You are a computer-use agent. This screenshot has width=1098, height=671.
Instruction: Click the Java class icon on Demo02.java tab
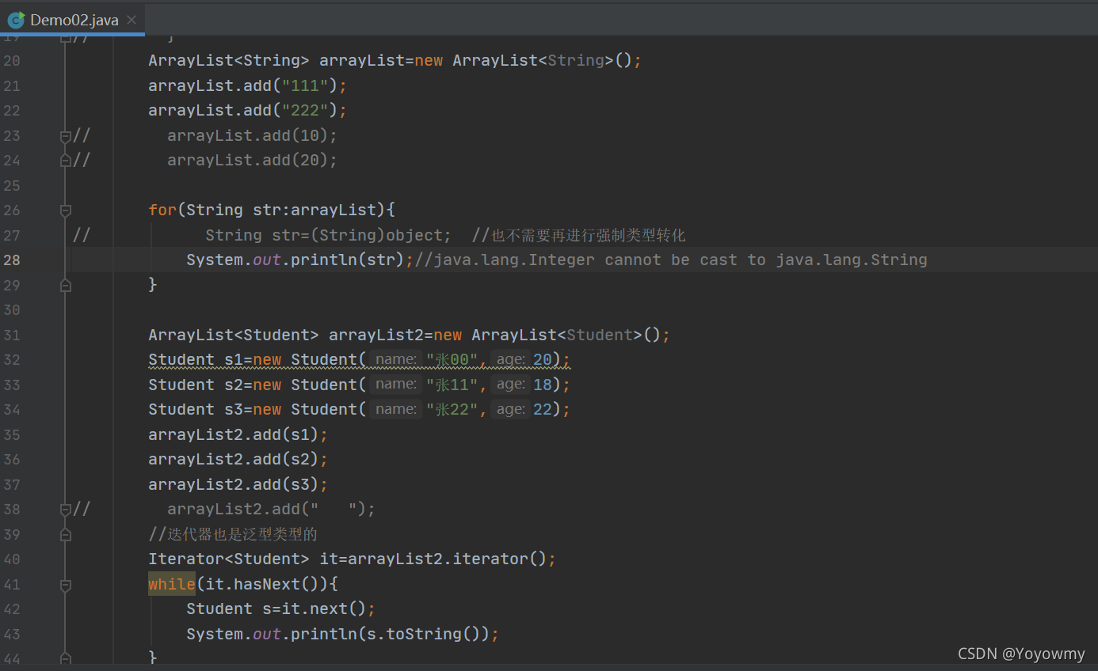tap(15, 20)
